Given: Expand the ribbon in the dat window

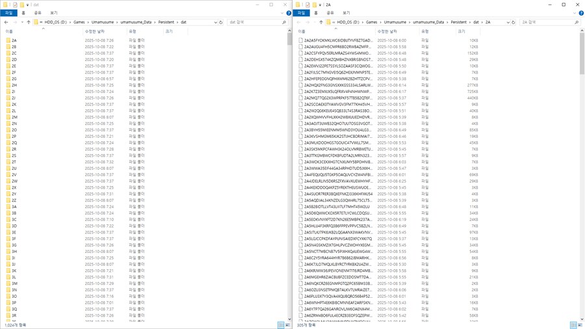Looking at the screenshot, I should point(282,13).
